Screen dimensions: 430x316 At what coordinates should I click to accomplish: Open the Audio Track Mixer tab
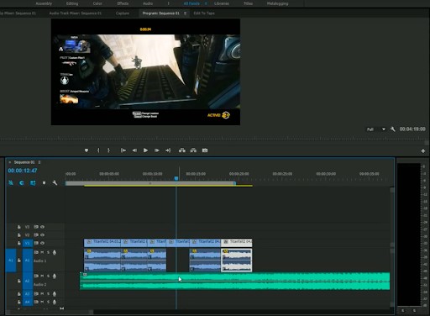pyautogui.click(x=76, y=13)
